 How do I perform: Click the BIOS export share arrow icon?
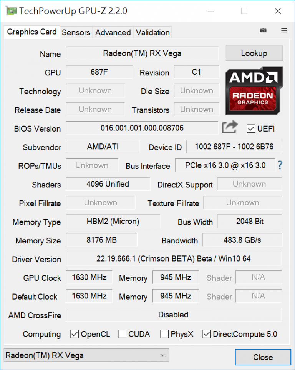(230, 127)
